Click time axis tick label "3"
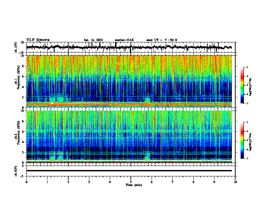 [89, 182]
